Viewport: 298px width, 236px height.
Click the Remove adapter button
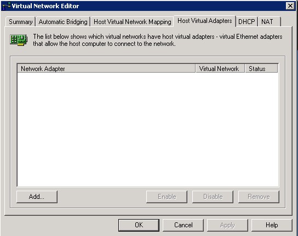tap(259, 197)
